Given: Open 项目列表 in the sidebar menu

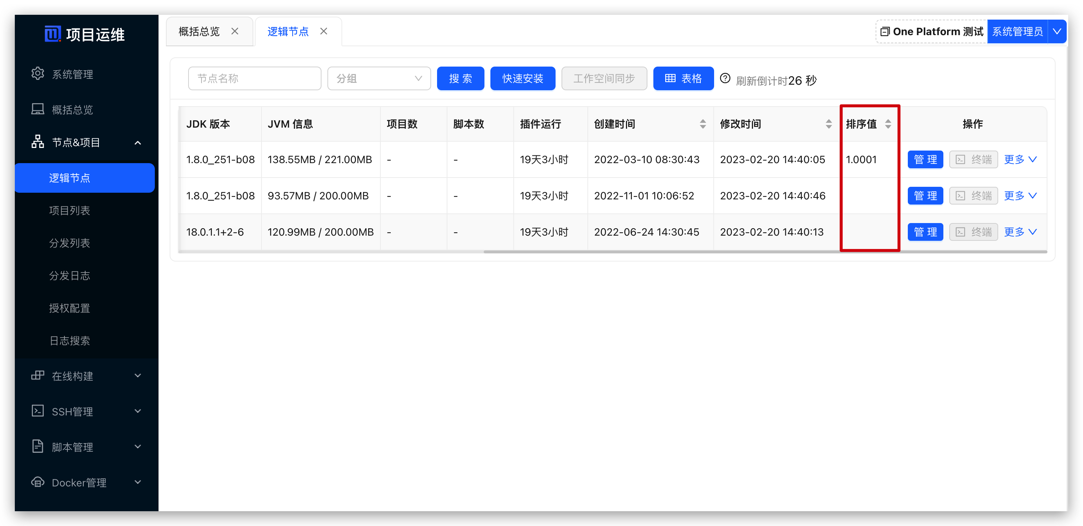Looking at the screenshot, I should pyautogui.click(x=70, y=210).
